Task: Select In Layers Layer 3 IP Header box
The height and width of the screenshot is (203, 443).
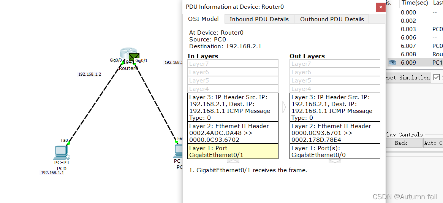Action: 233,107
